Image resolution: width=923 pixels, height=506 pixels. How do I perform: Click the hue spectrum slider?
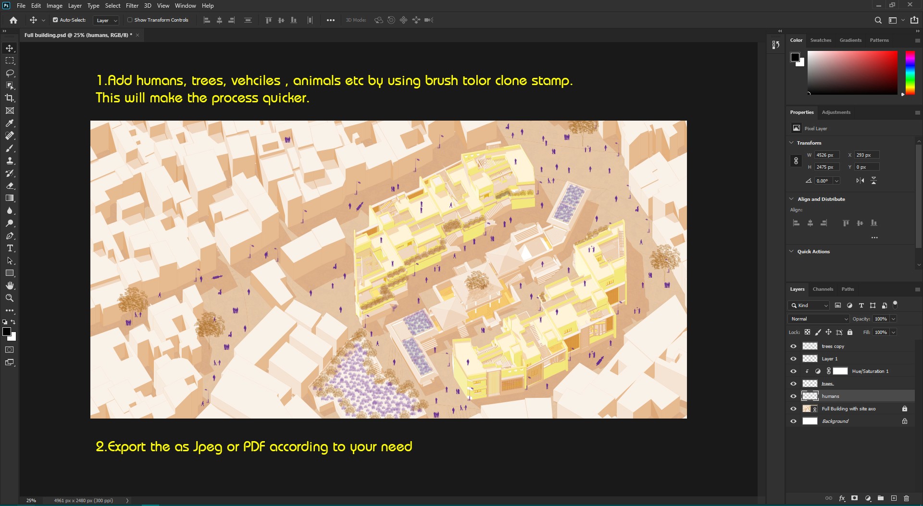[x=910, y=73]
